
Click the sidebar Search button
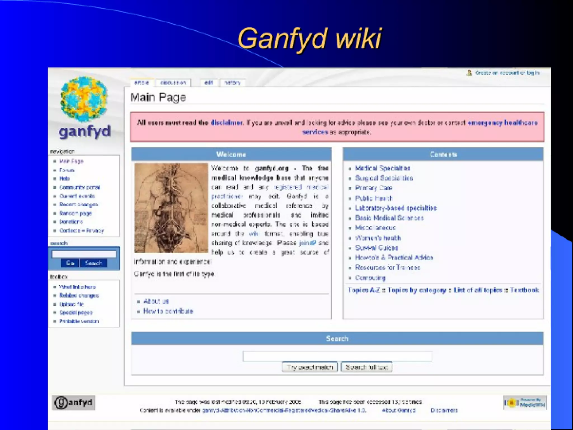(x=93, y=263)
